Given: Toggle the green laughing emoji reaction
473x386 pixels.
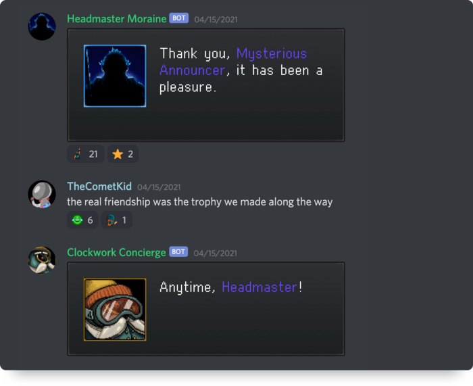Looking at the screenshot, I should click(82, 220).
